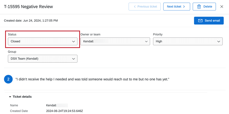Click the T-15595 Negative Review title

coord(29,7)
